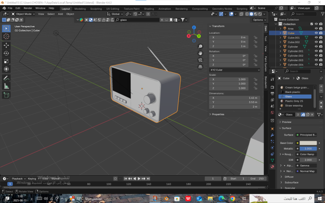Lock the Rotation Z value

(x=256, y=65)
